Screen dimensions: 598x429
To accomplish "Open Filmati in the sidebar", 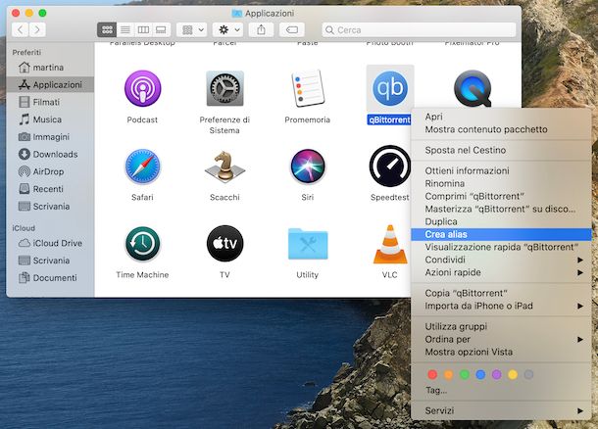I will pos(50,102).
